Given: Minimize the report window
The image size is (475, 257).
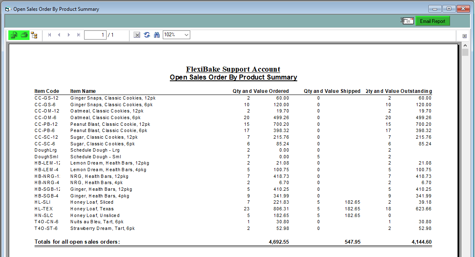Looking at the screenshot, I should tap(435, 9).
